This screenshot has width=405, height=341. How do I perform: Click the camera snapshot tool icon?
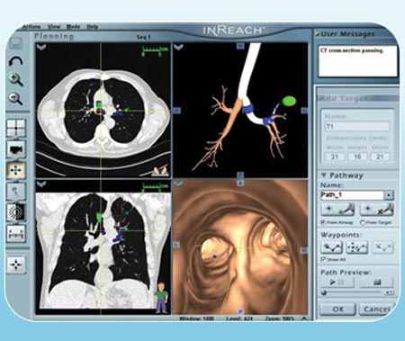[16, 149]
